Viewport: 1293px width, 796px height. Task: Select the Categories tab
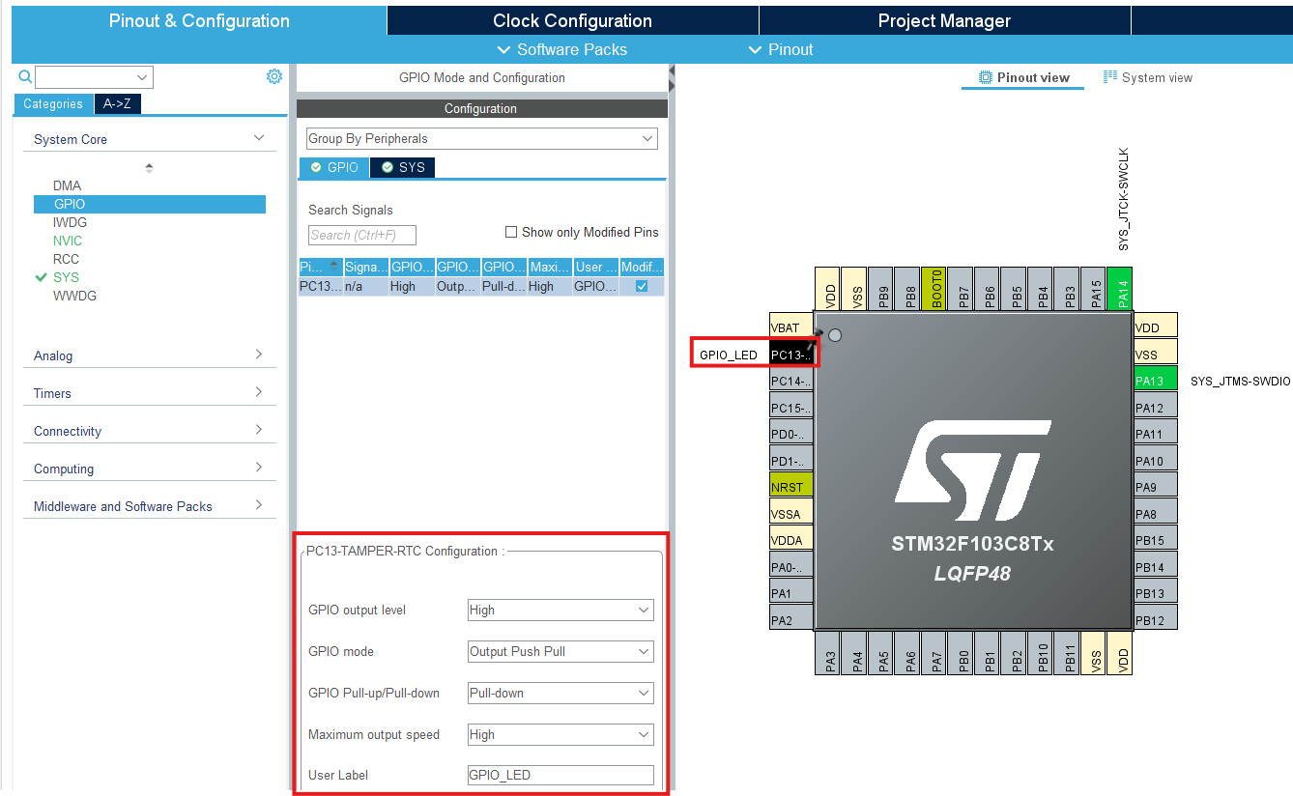[53, 104]
